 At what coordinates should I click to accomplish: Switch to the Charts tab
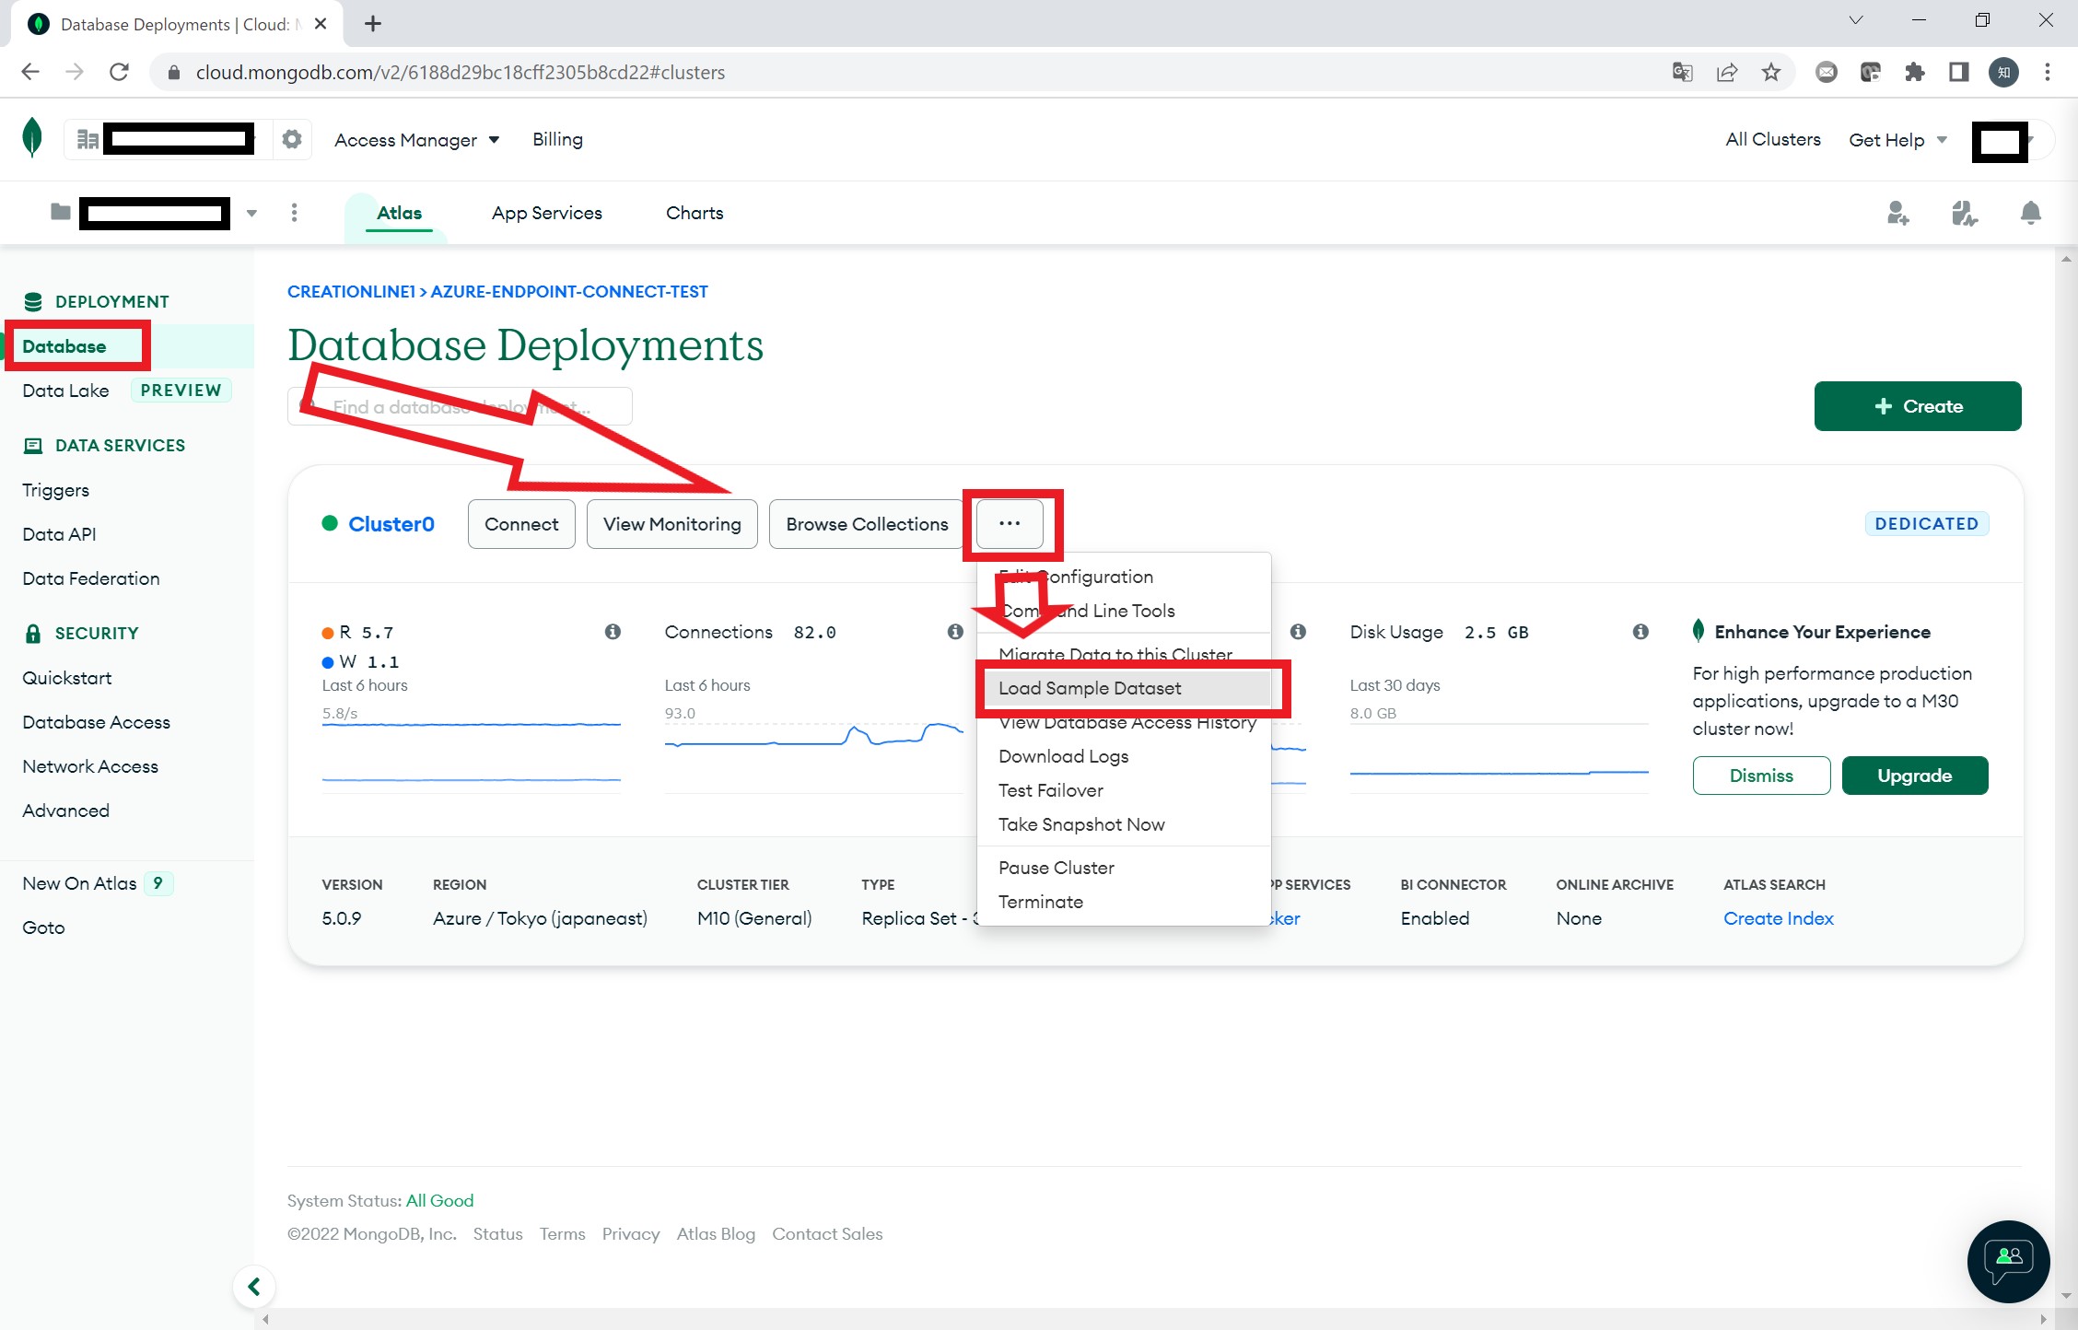(x=695, y=213)
